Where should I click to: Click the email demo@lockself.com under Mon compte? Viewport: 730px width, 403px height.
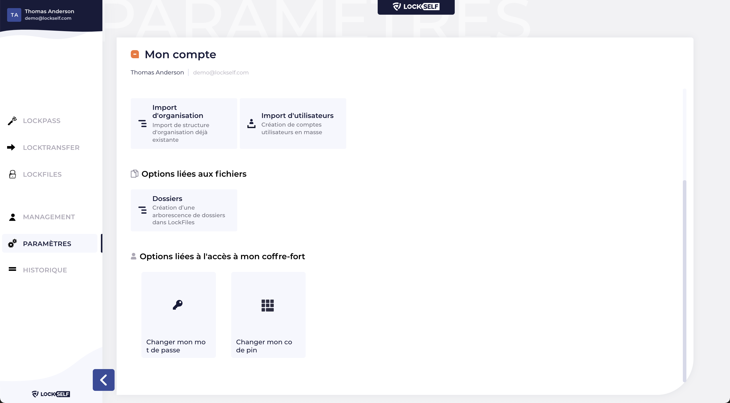point(221,72)
